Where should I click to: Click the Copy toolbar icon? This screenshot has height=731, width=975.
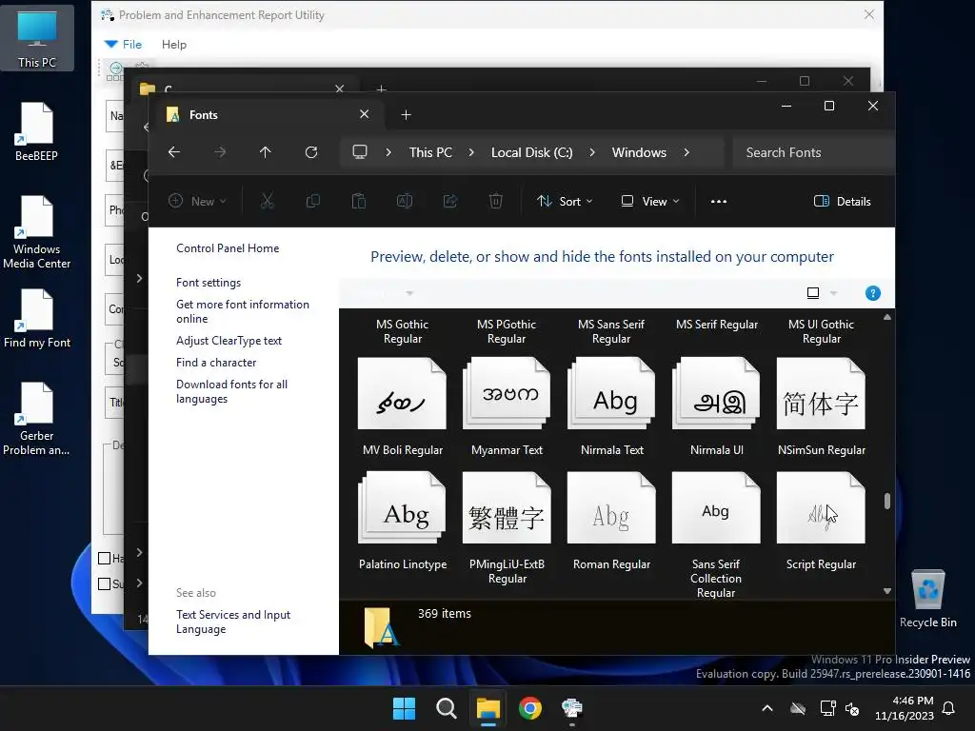point(313,201)
